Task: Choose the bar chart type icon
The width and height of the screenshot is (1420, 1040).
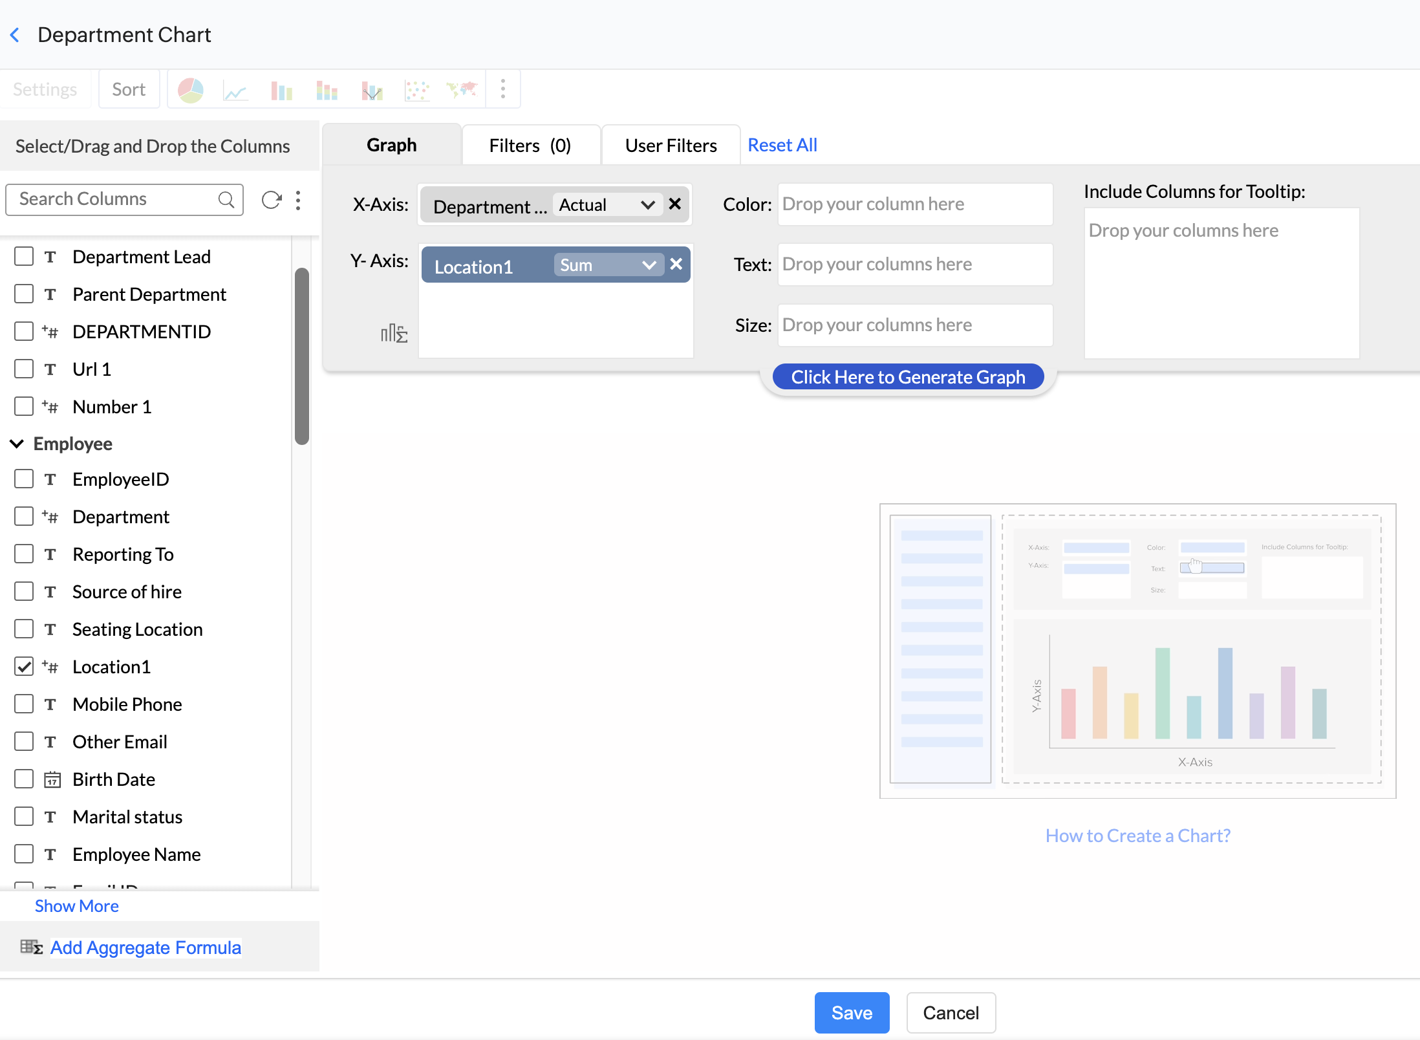Action: pos(281,90)
